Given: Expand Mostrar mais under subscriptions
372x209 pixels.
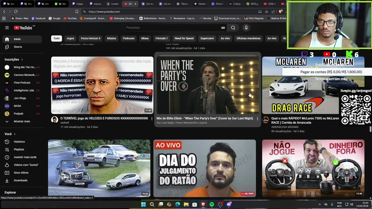Looking at the screenshot, I should click(22, 121).
